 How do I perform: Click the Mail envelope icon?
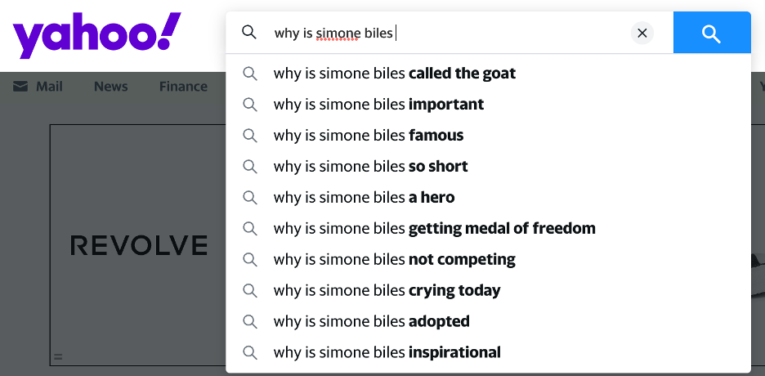coord(20,87)
